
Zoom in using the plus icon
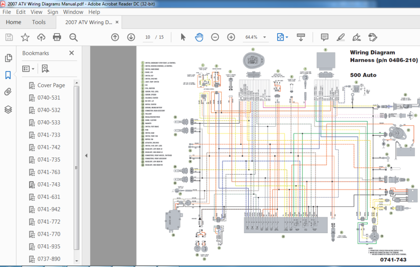coord(231,37)
